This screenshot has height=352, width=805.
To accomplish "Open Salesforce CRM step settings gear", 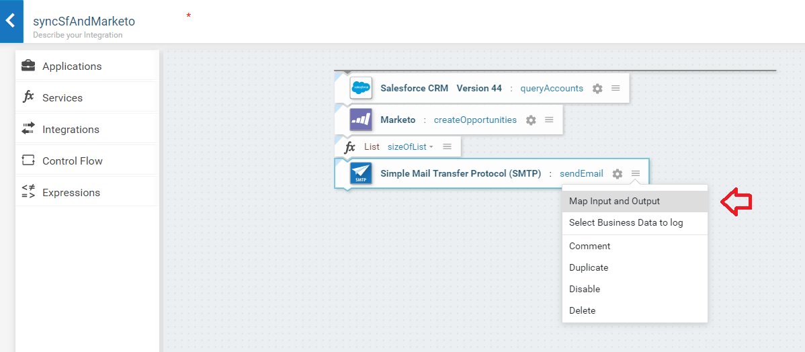I will point(597,88).
